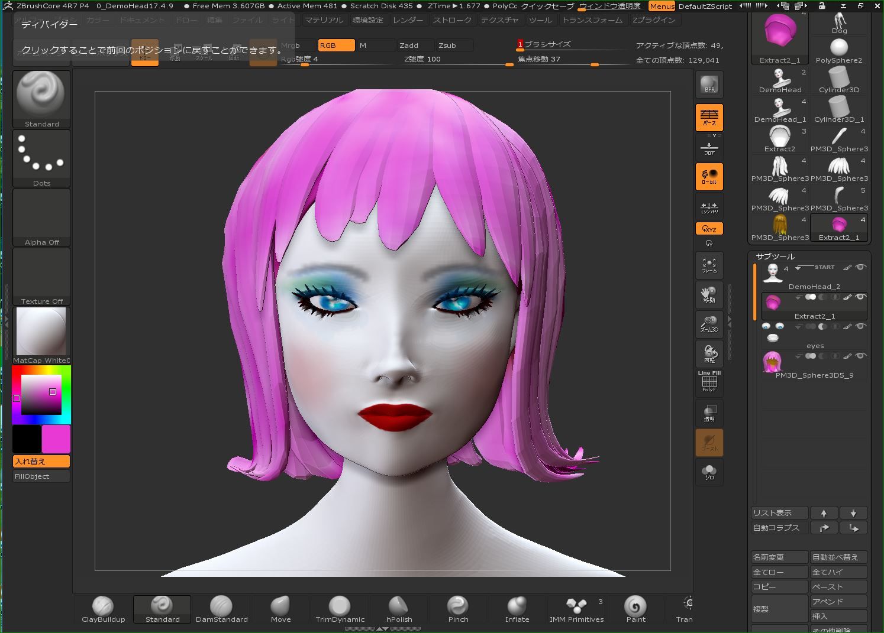The width and height of the screenshot is (884, 633).
Task: Select the Zoom3D (ズーム3D) icon
Action: pos(709,324)
